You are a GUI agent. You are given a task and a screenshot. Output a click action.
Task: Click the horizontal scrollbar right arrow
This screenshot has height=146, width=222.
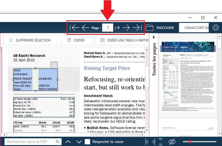tap(143, 135)
